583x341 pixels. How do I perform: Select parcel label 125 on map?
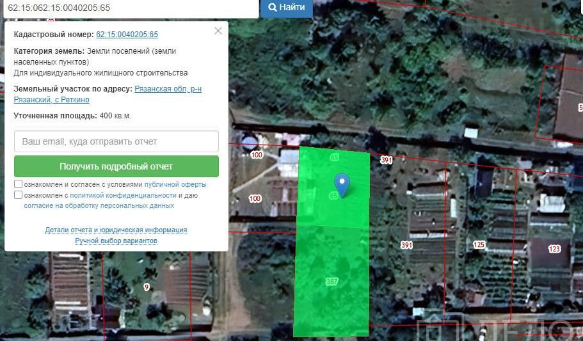[x=479, y=245]
